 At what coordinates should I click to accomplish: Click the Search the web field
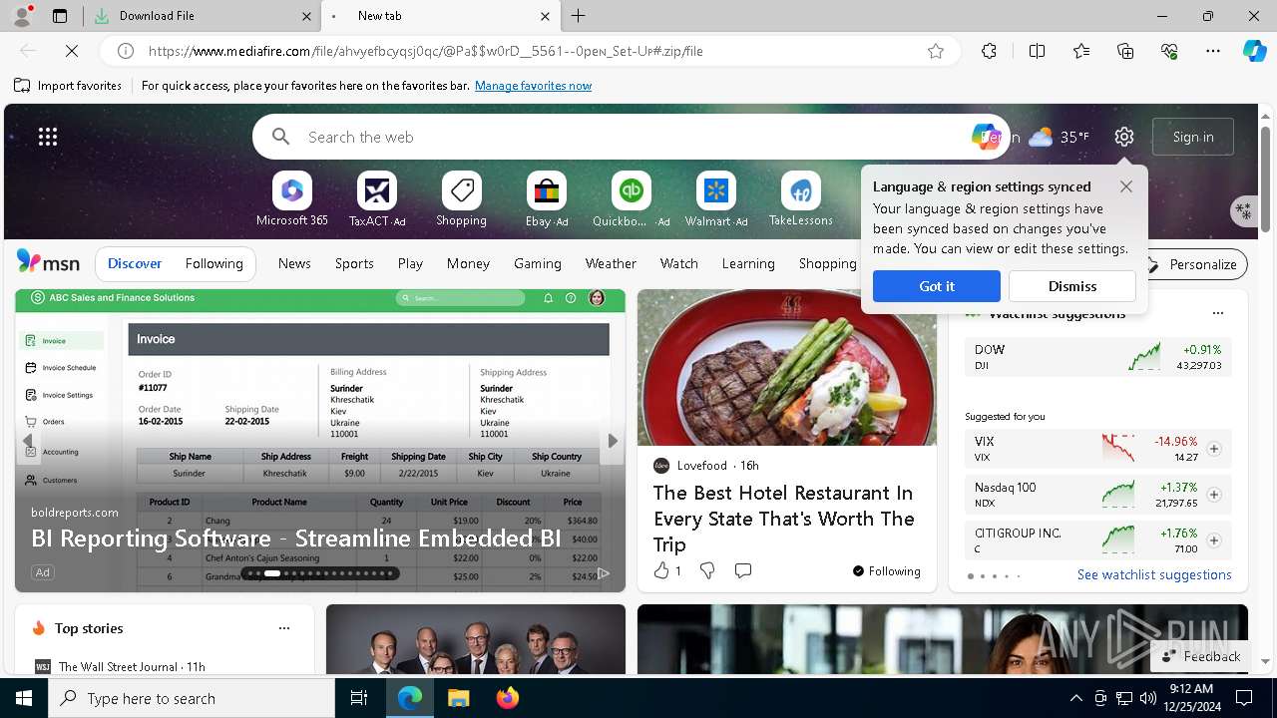[629, 137]
